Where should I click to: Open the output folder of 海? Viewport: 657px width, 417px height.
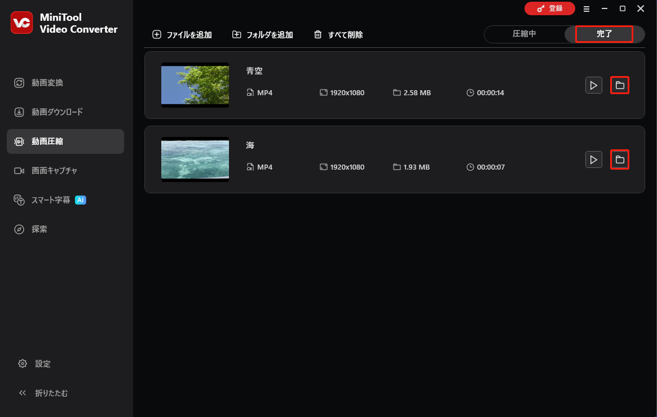coord(619,159)
